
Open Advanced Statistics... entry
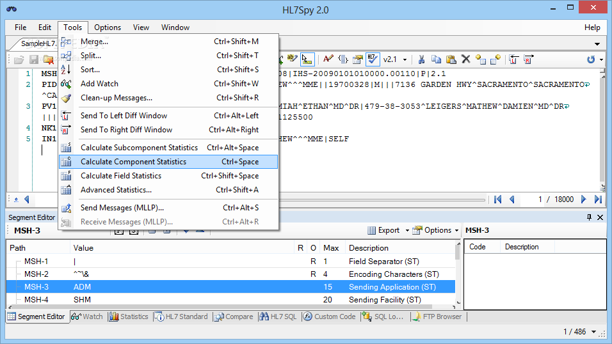[168, 189]
